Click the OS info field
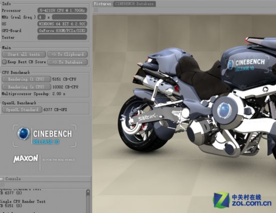276x213 pixels. pyautogui.click(x=62, y=24)
